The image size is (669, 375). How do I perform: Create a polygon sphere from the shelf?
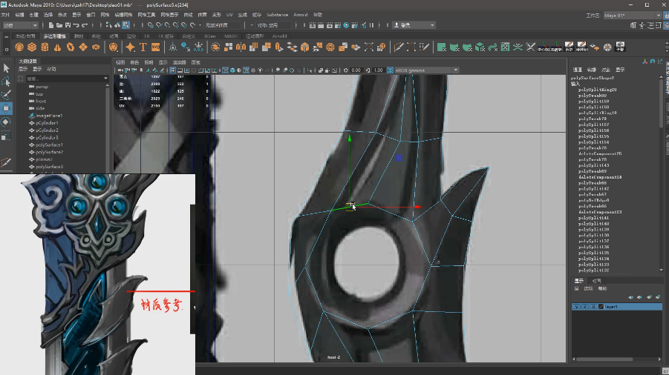(19, 47)
